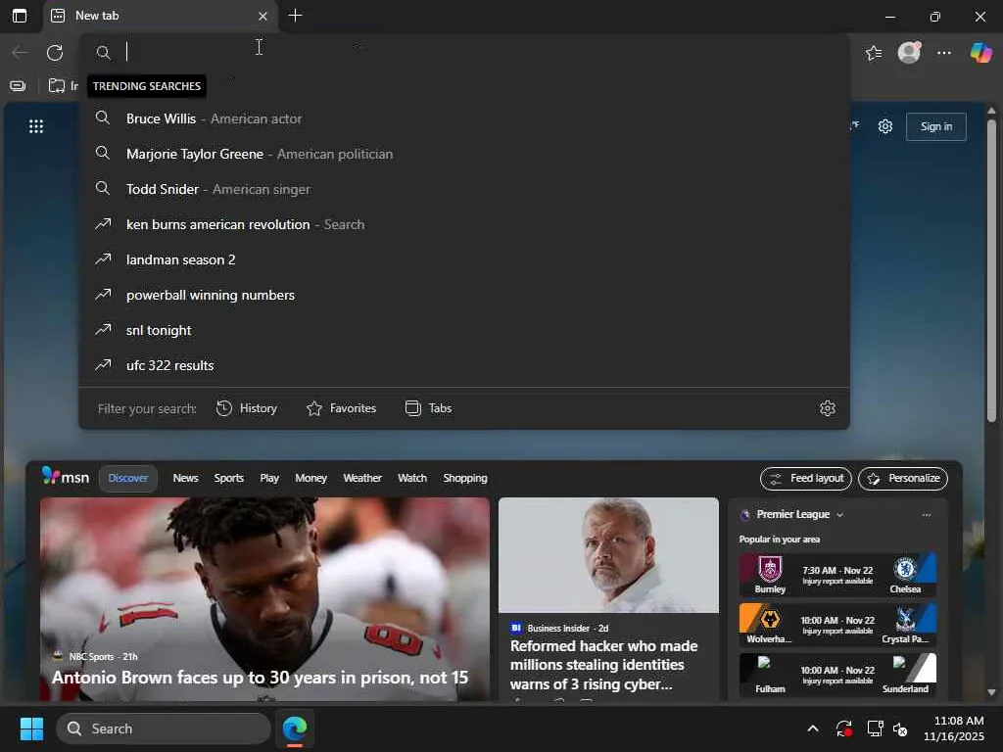Click the Sign in button

(x=935, y=126)
